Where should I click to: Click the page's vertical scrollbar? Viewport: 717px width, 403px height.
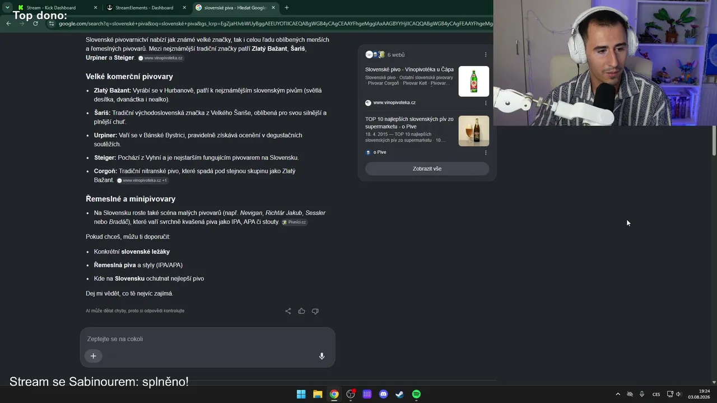click(714, 140)
